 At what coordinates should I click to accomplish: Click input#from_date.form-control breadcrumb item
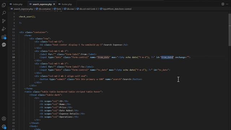tap(117, 9)
